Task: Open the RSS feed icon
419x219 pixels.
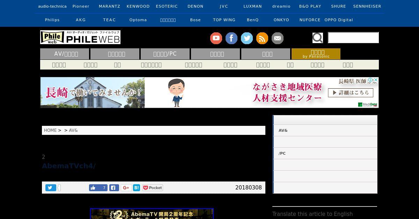Action: 262,38
